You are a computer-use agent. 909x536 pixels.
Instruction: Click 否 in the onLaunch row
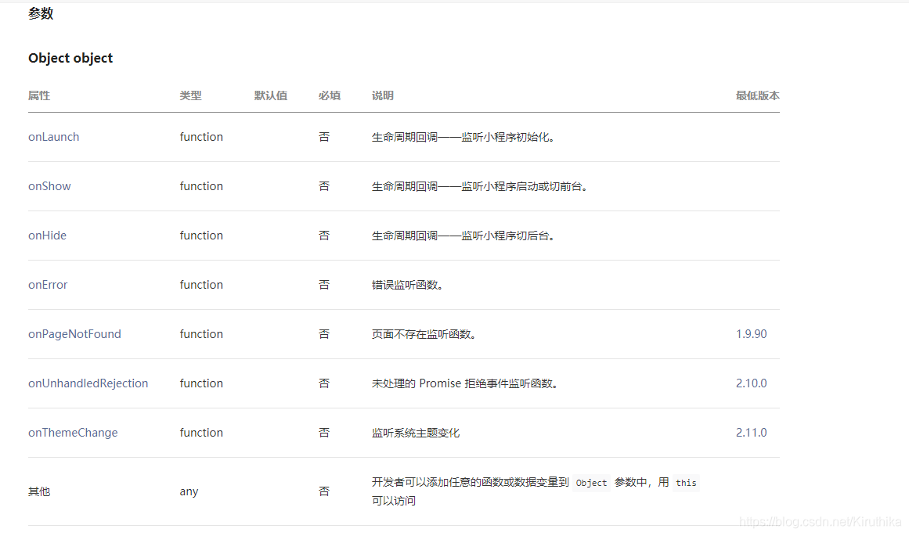point(324,137)
